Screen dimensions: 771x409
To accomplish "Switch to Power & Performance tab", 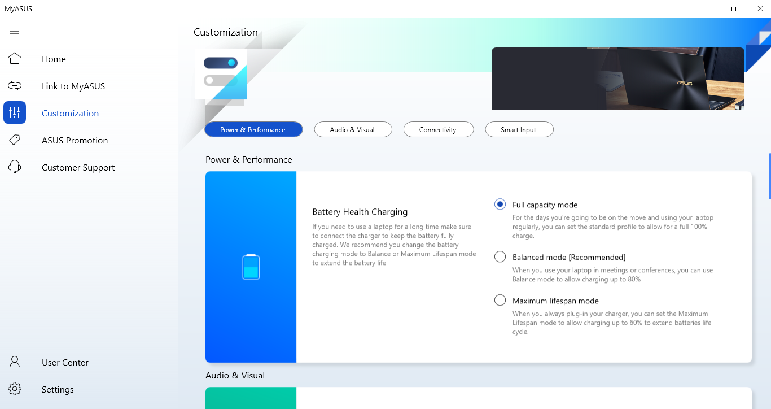I will (x=253, y=130).
